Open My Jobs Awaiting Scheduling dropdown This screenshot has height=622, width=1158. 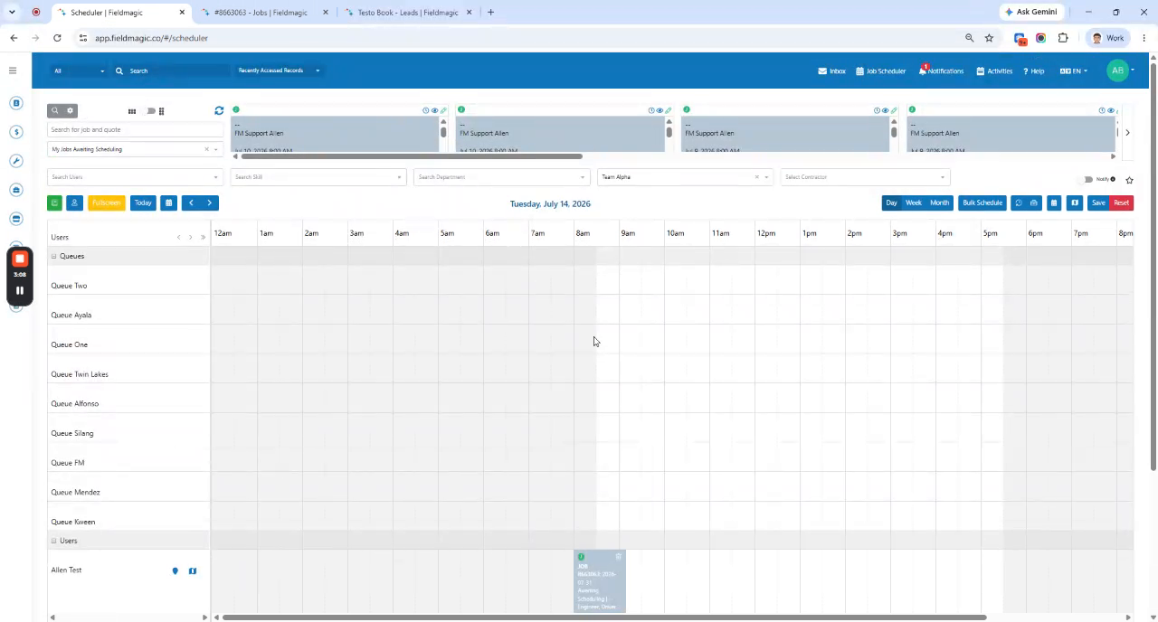tap(134, 149)
